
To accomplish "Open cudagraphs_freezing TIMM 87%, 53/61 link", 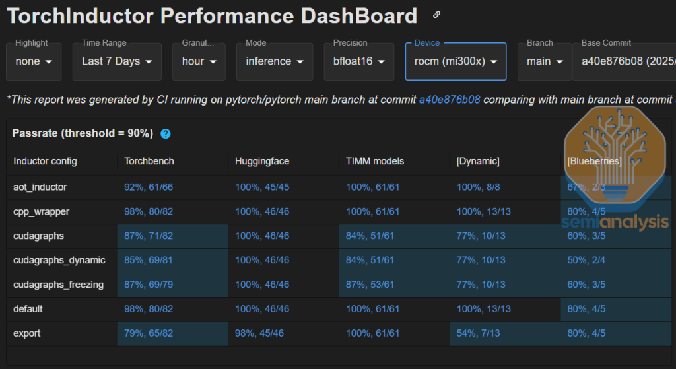I will [370, 285].
